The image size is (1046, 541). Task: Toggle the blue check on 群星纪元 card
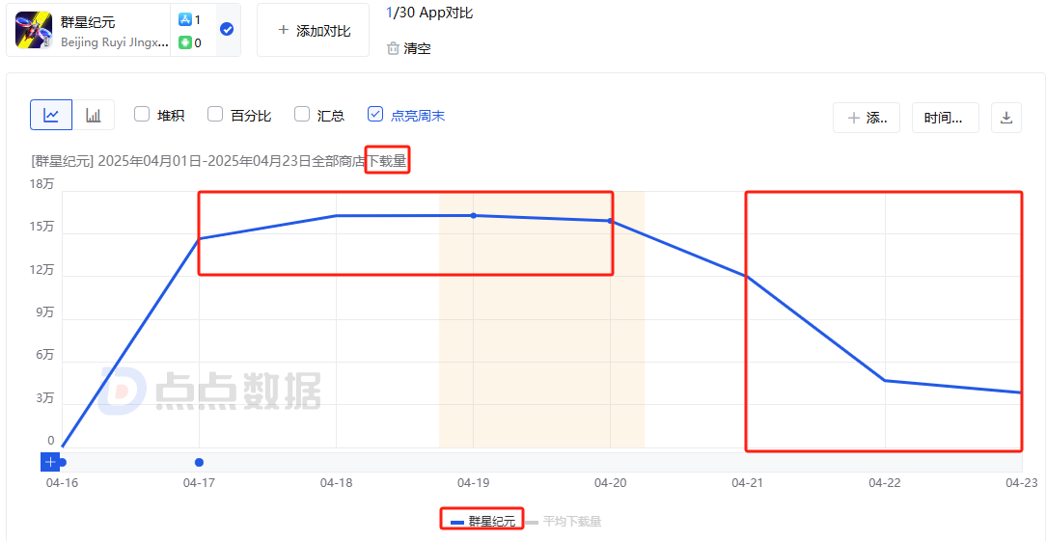point(227,29)
